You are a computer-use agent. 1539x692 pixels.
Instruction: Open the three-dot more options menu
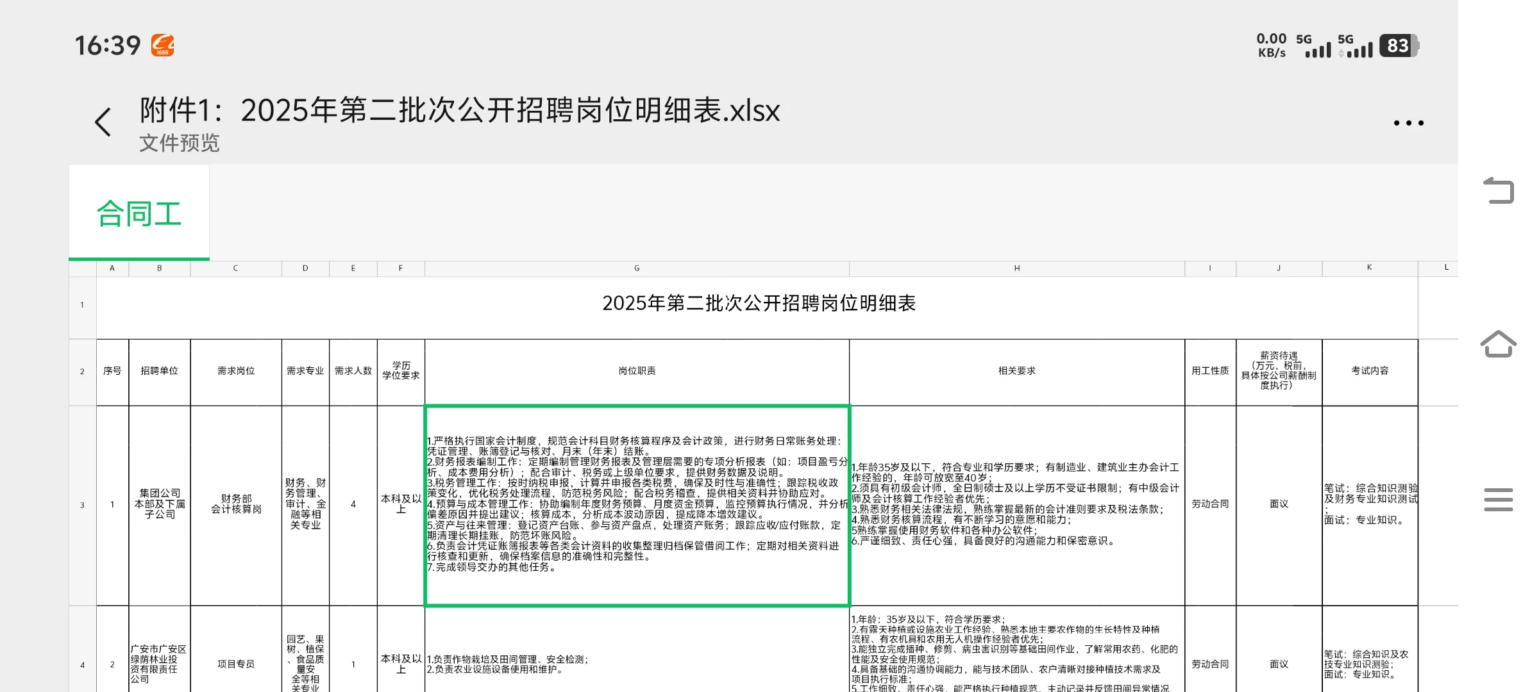point(1408,123)
